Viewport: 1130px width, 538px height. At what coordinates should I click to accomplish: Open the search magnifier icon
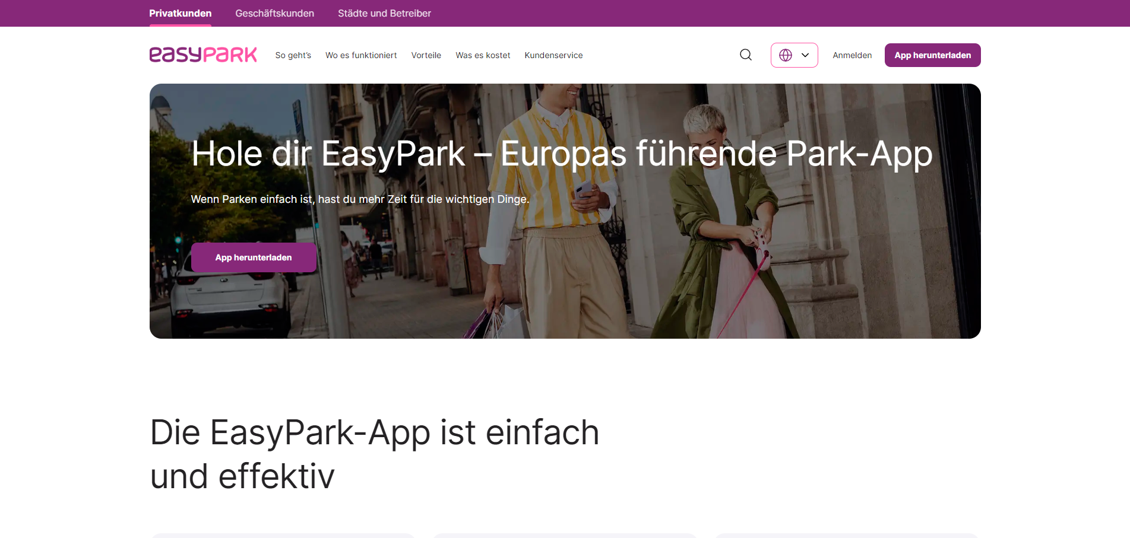(x=746, y=55)
